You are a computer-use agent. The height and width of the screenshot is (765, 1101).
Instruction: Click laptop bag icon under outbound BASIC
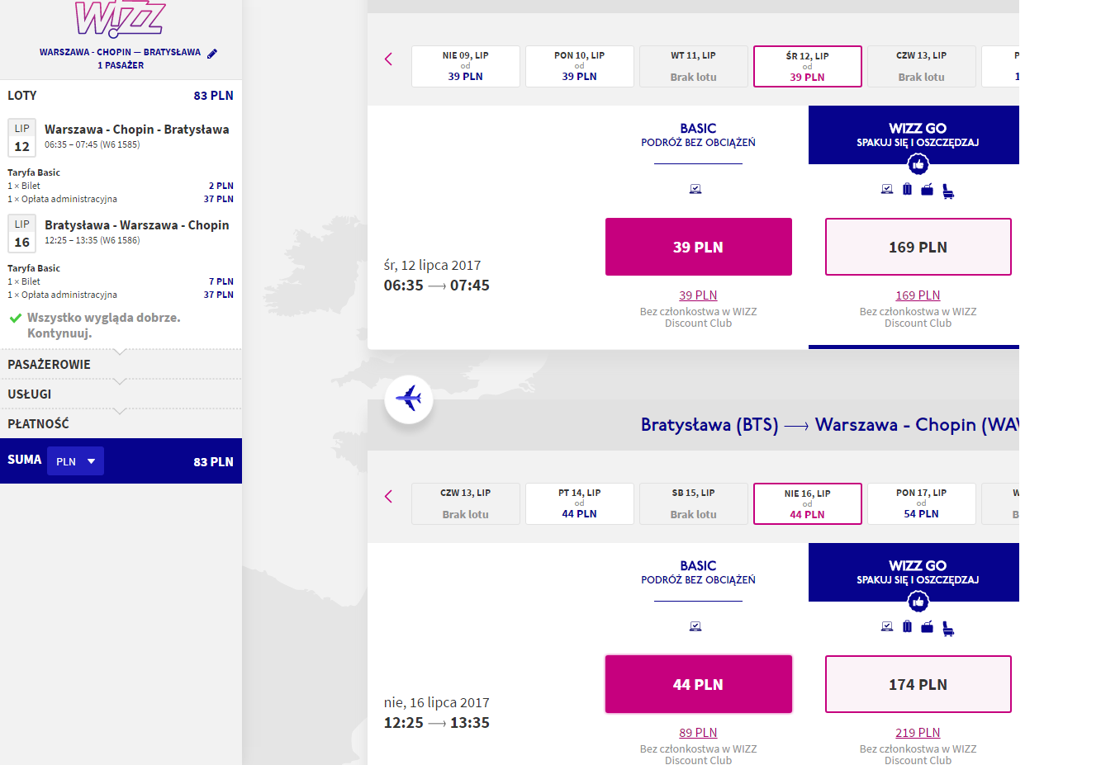[695, 189]
